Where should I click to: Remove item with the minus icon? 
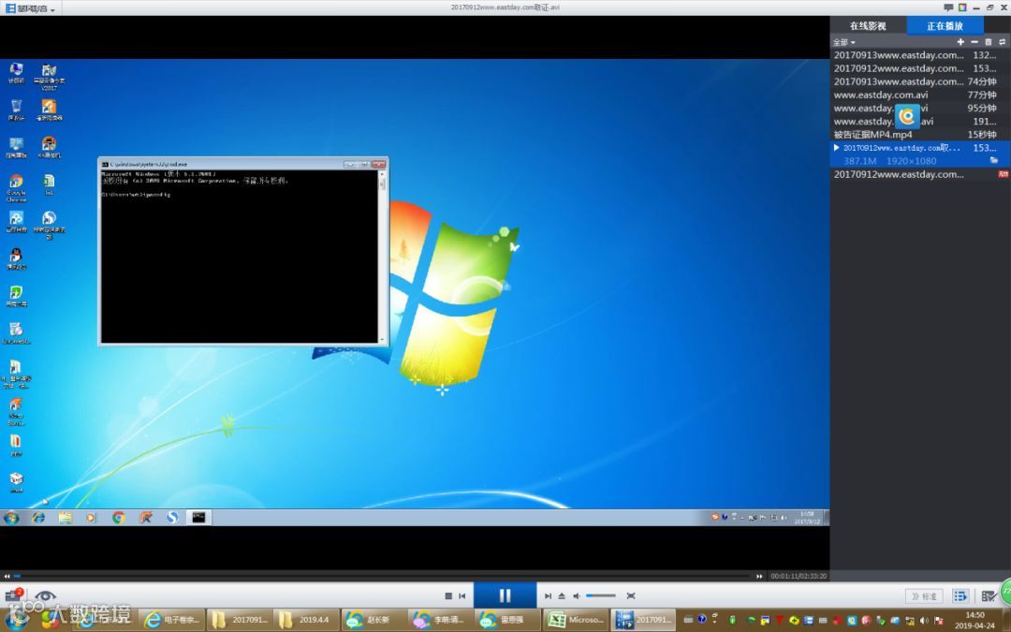(974, 42)
